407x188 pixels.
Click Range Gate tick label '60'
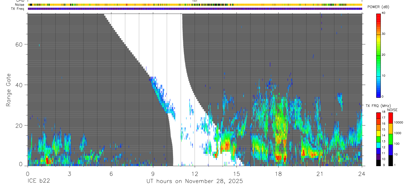(x=19, y=44)
